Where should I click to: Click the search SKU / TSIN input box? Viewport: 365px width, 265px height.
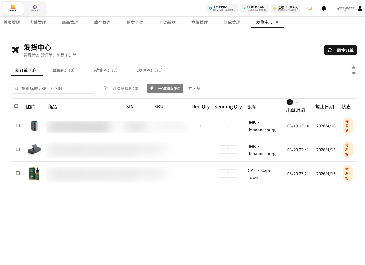click(53, 88)
